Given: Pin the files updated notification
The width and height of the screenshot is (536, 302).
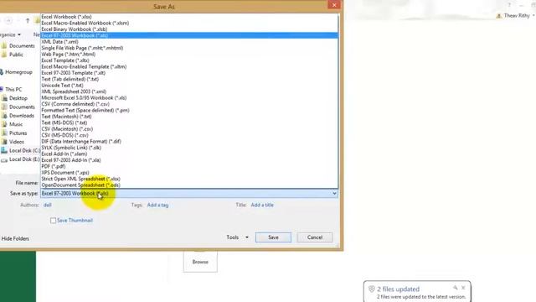Looking at the screenshot, I should coord(456,288).
